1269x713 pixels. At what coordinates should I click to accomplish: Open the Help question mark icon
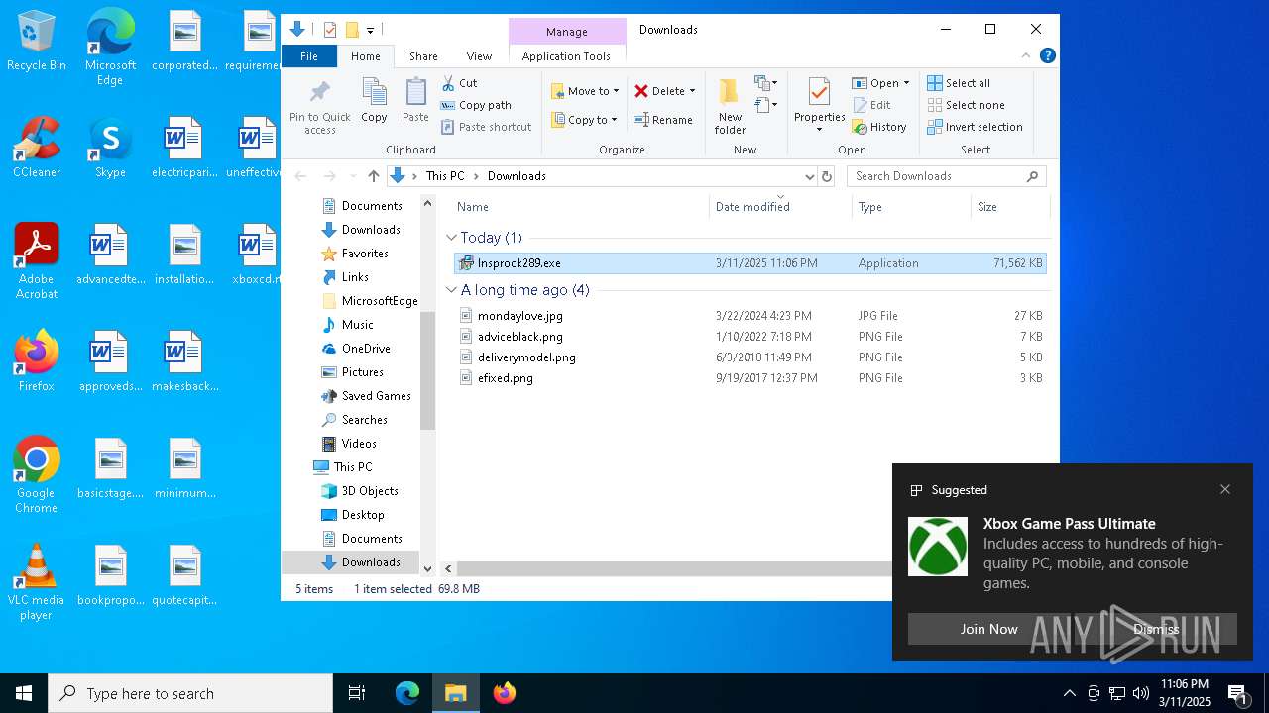1047,55
